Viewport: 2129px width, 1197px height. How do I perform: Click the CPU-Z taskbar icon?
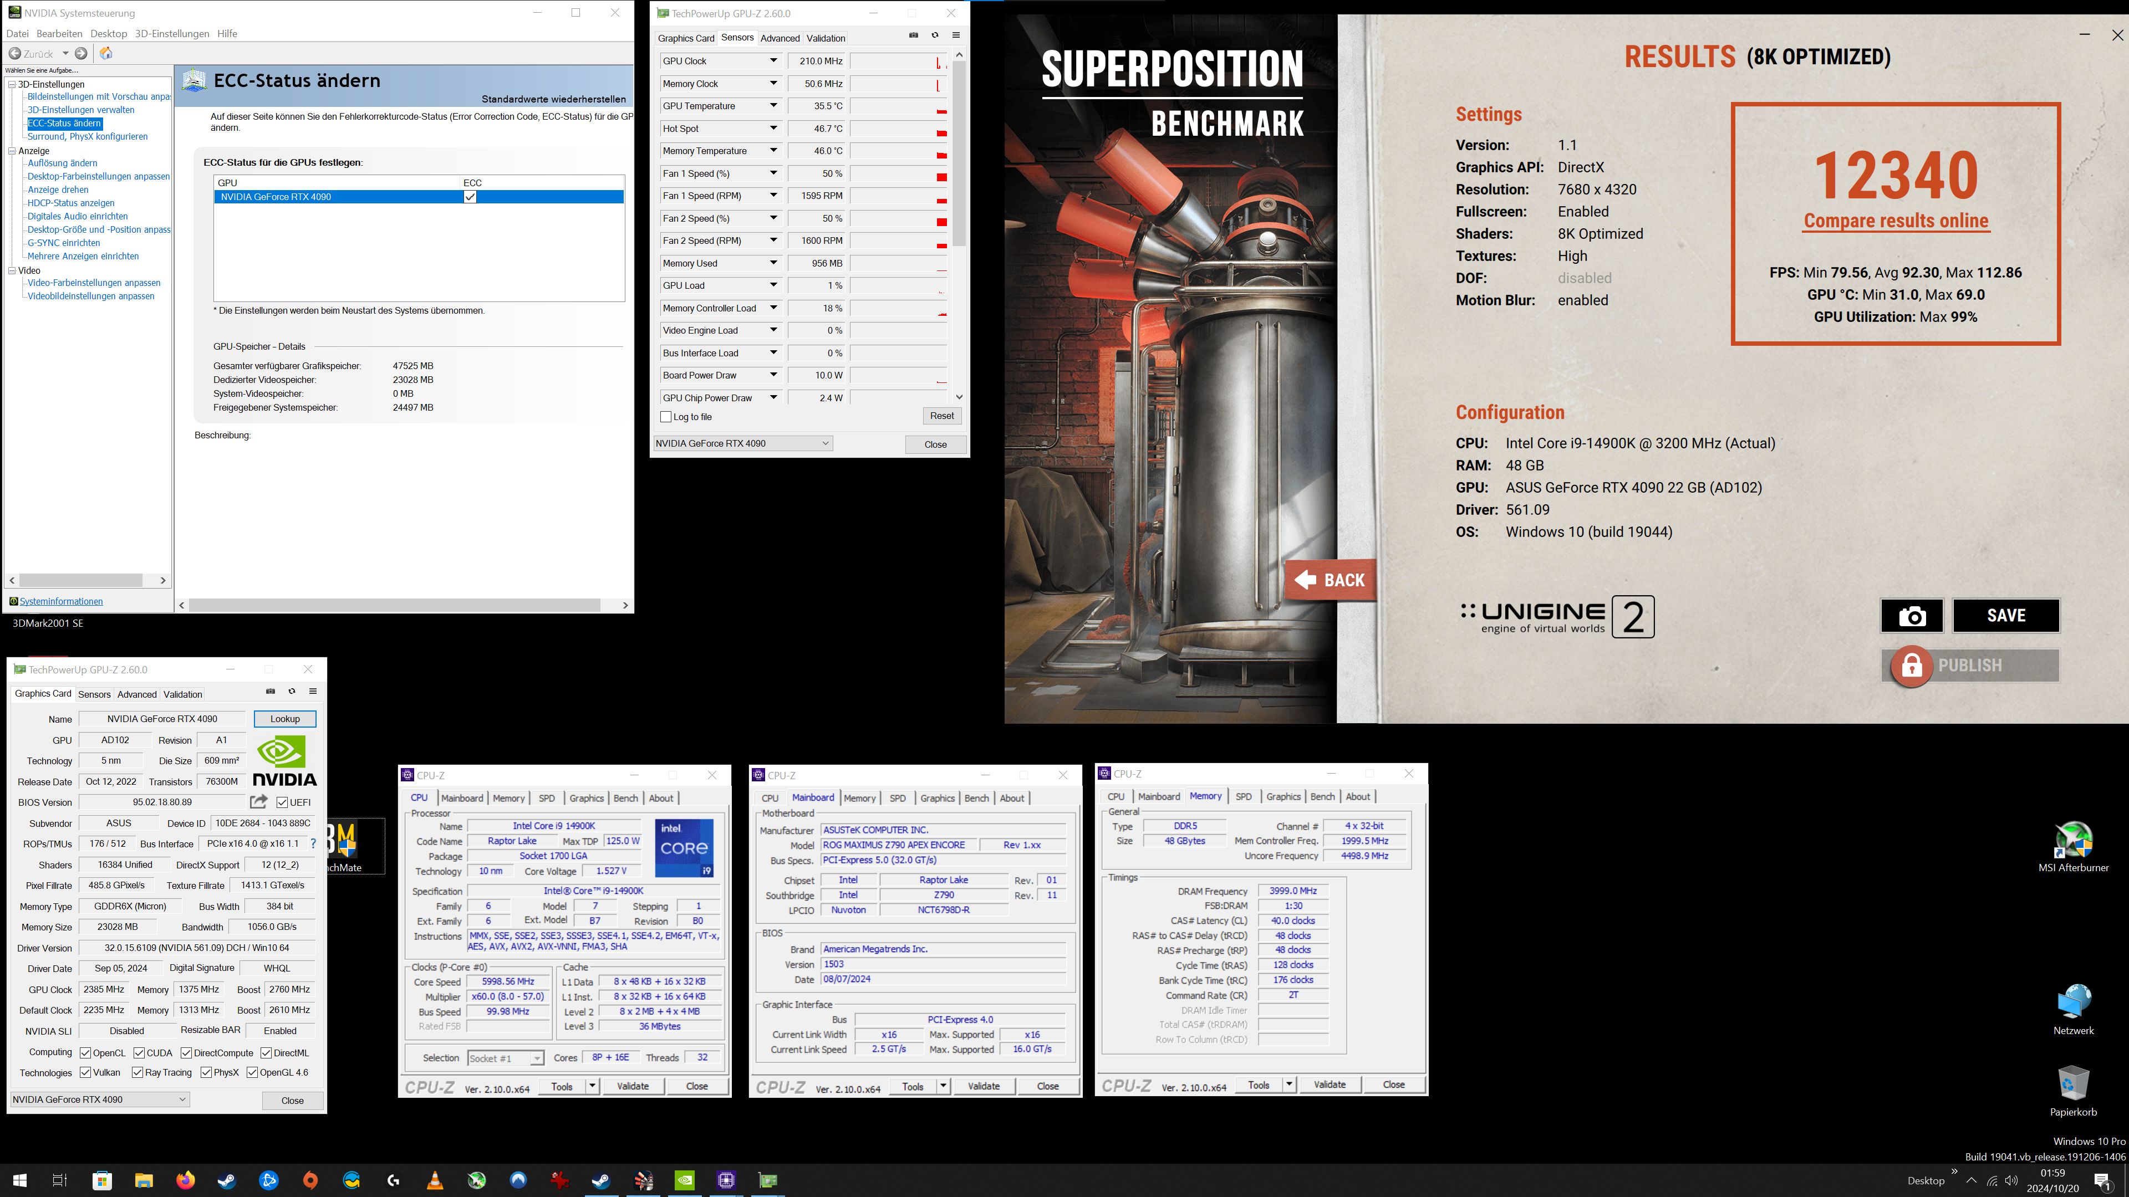coord(726,1180)
